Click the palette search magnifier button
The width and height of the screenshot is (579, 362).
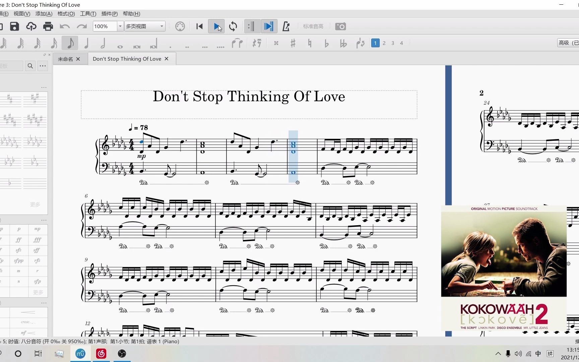click(x=30, y=66)
